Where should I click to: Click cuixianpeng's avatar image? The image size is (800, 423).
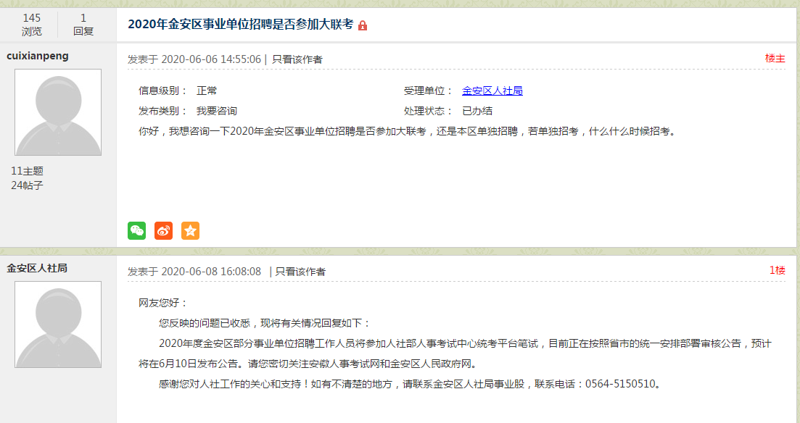(58, 112)
